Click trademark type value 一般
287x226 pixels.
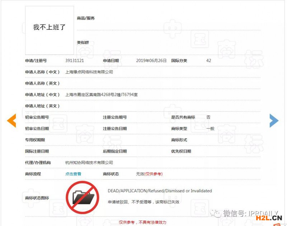pos(210,128)
